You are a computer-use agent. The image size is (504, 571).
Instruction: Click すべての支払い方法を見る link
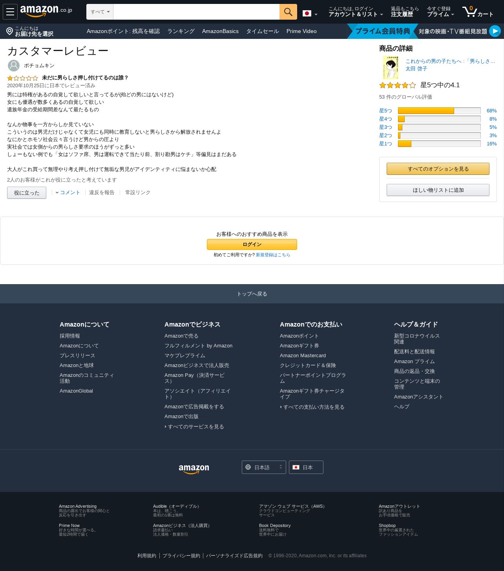[x=314, y=407]
